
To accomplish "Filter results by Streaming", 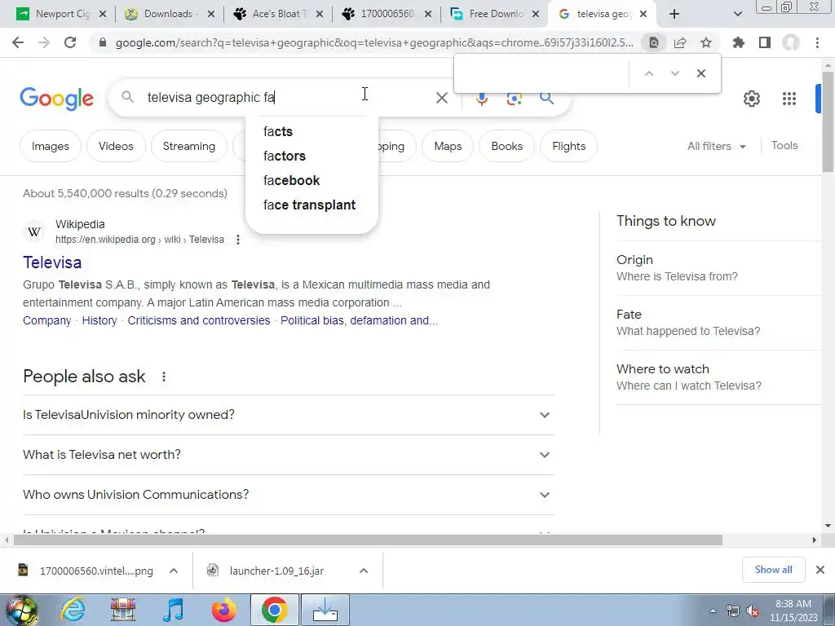I will (x=188, y=146).
